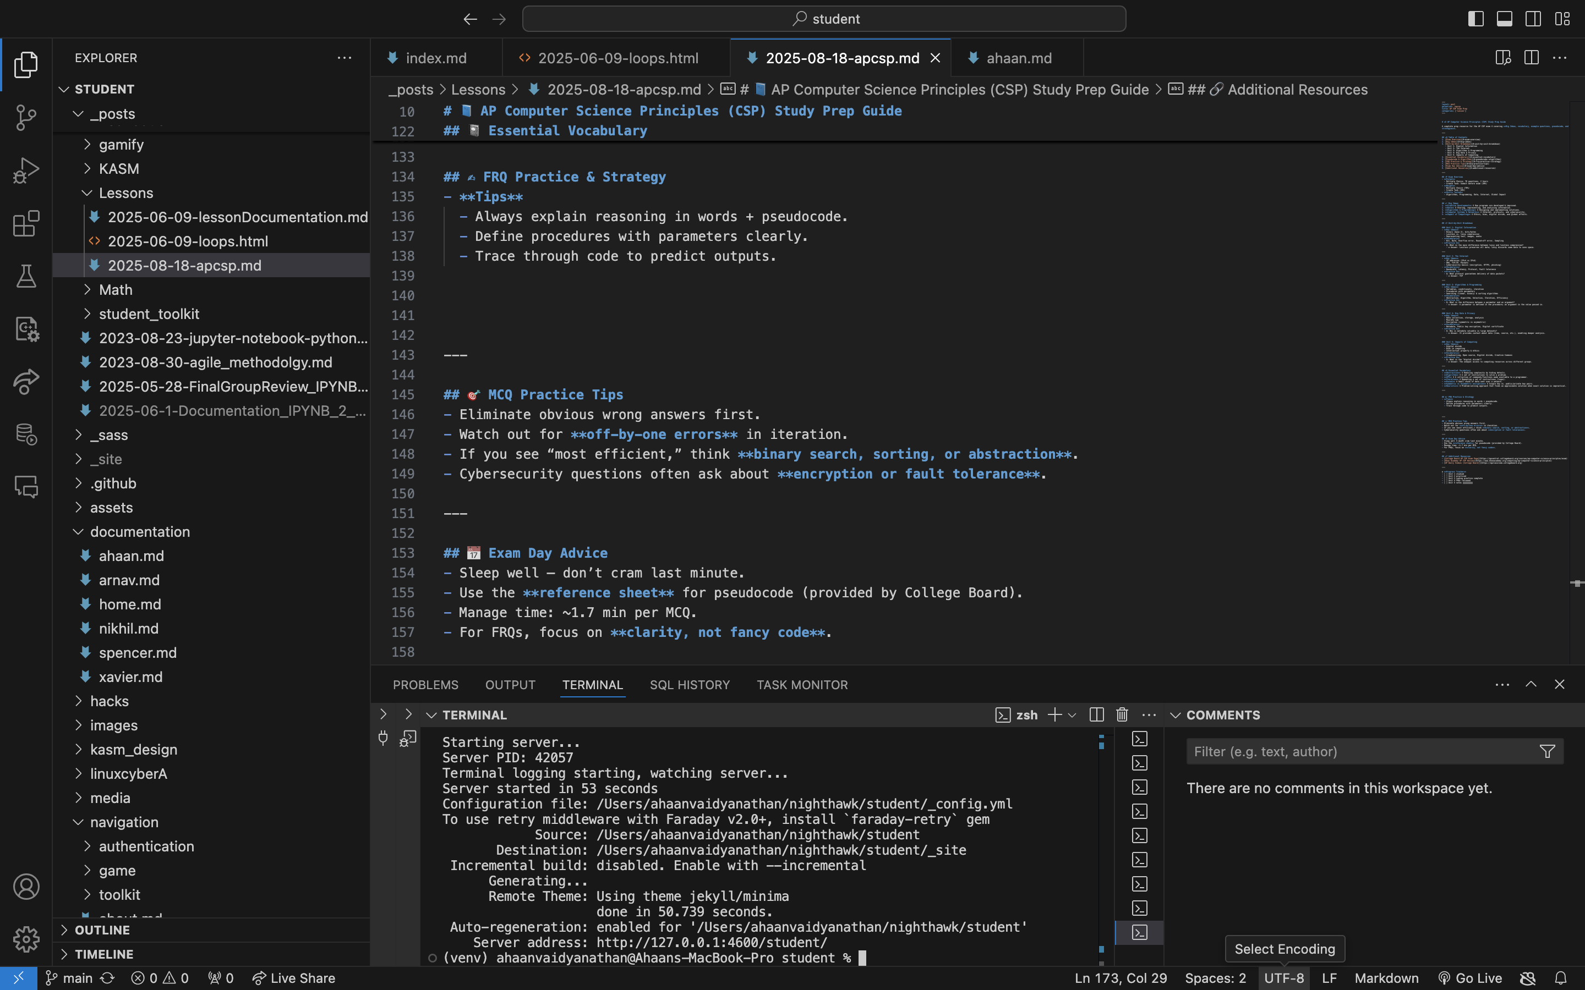The height and width of the screenshot is (990, 1585).
Task: Open the Source Control view
Action: tap(25, 118)
